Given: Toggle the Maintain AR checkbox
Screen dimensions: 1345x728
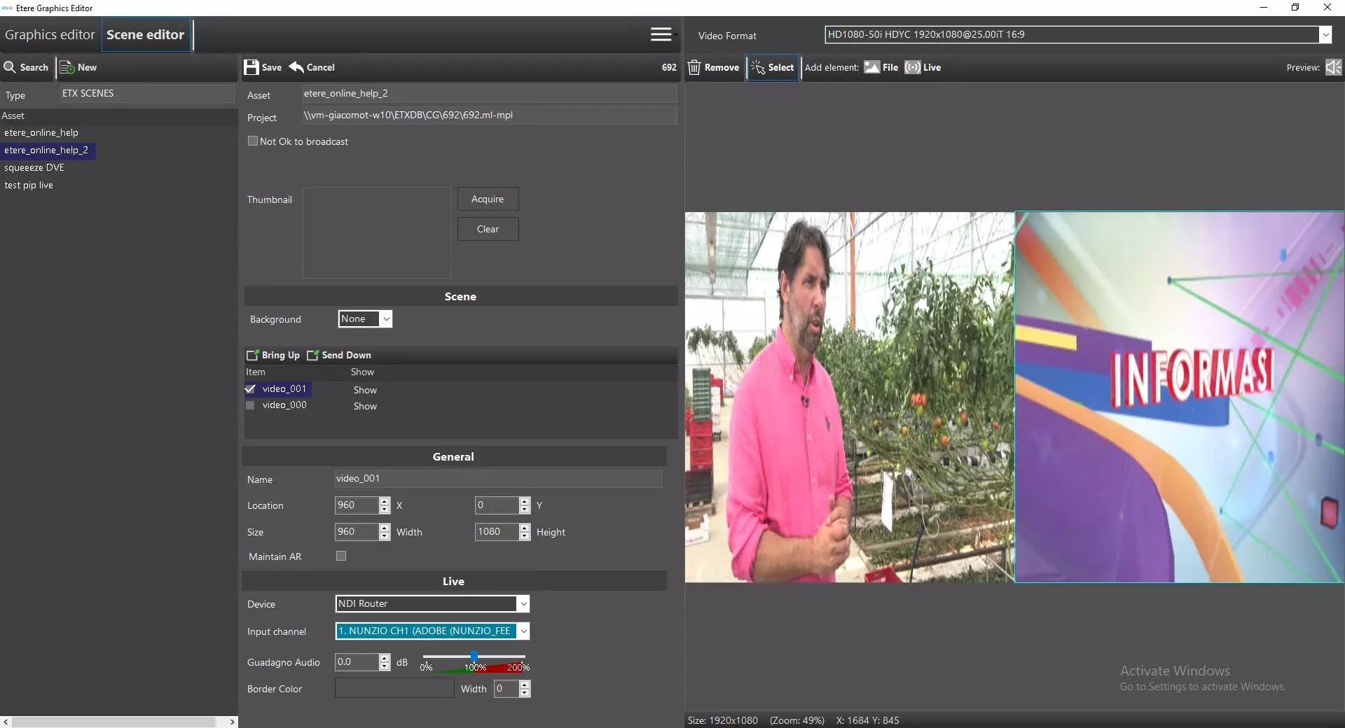Looking at the screenshot, I should tap(341, 556).
